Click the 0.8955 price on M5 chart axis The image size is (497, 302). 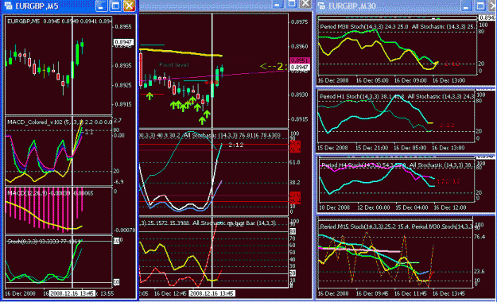(123, 26)
